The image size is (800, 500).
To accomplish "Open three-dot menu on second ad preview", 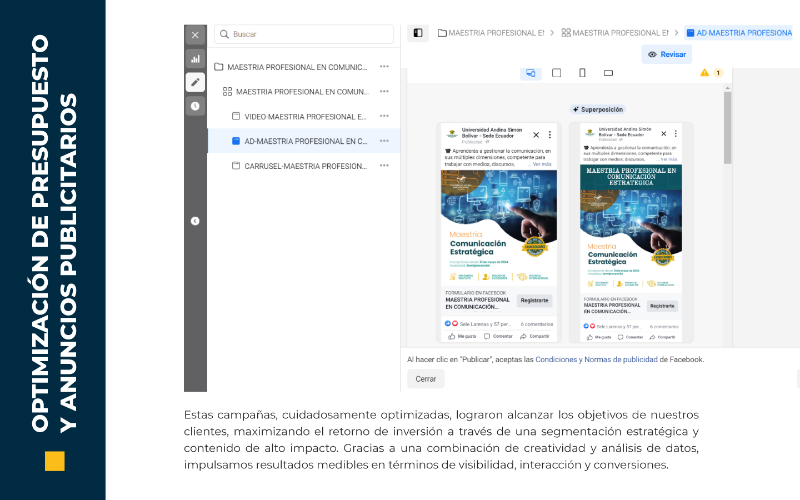I will (x=676, y=134).
